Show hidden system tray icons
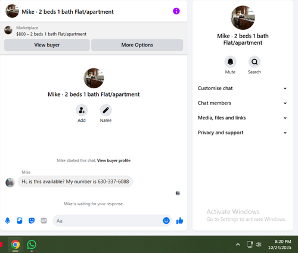This screenshot has width=298, height=253. point(238,245)
